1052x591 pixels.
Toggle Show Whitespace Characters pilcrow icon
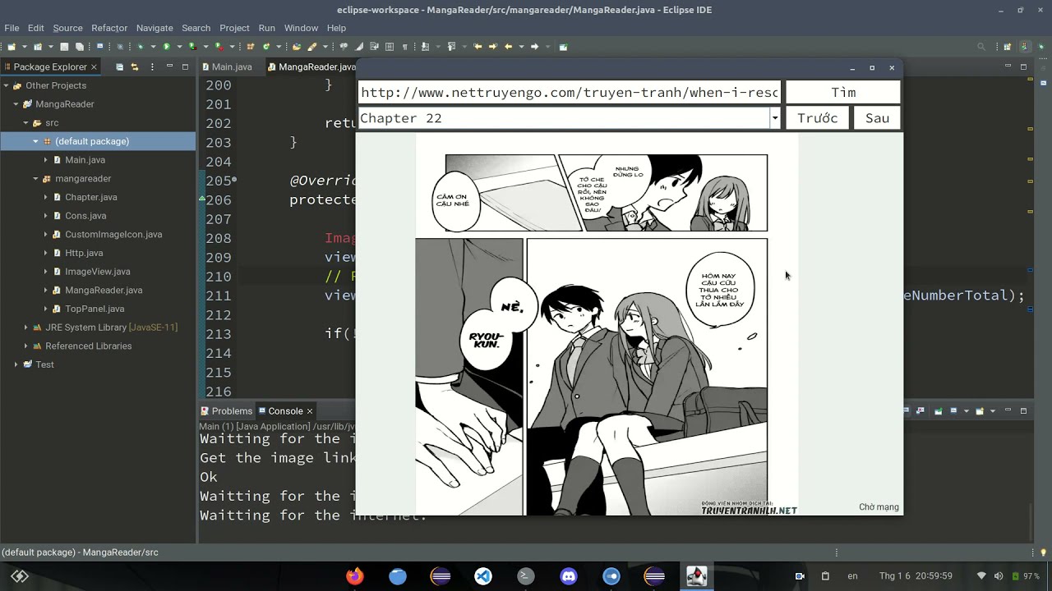tap(404, 47)
